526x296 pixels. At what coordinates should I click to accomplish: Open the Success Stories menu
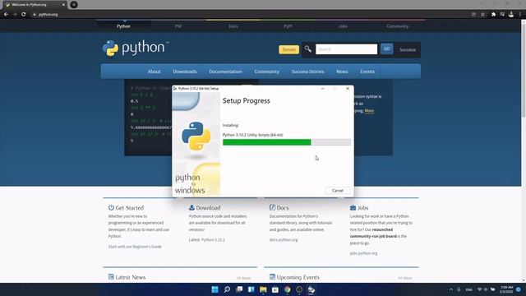307,72
